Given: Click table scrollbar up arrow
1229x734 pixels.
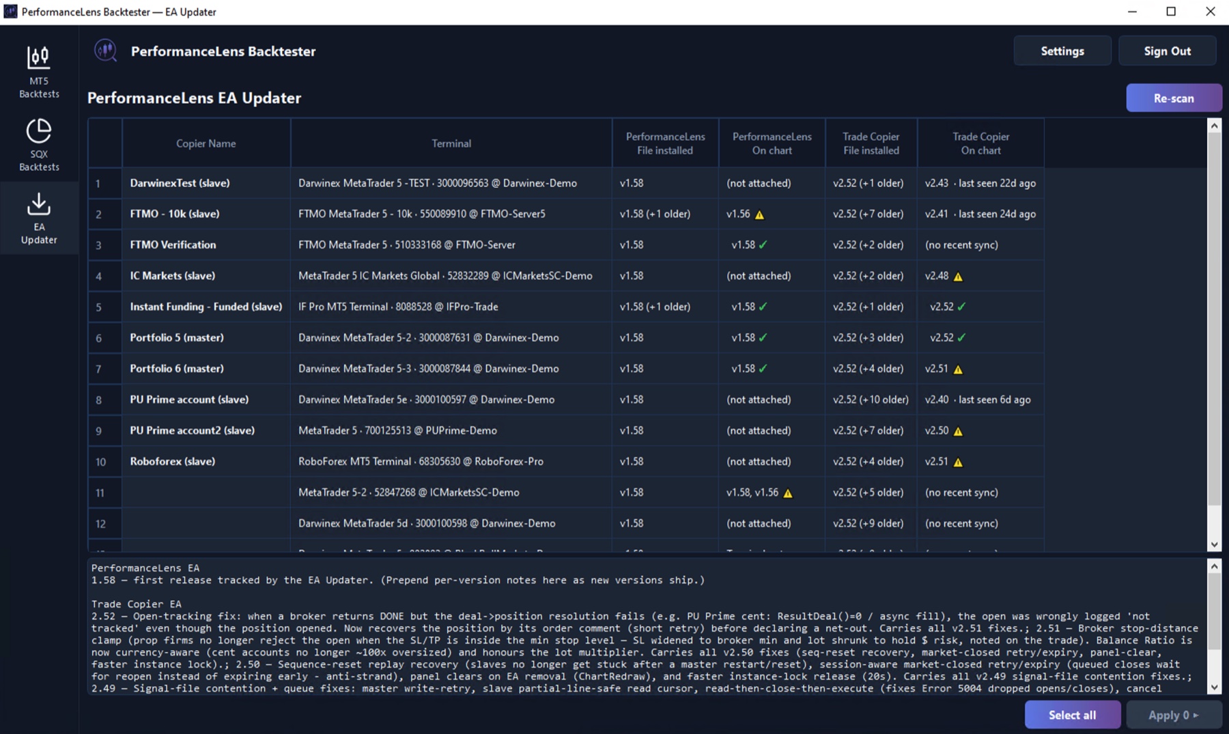Looking at the screenshot, I should [1214, 126].
